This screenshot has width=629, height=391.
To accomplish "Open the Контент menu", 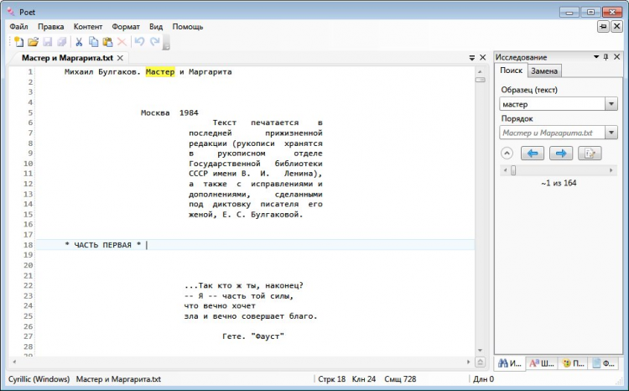I will point(88,27).
